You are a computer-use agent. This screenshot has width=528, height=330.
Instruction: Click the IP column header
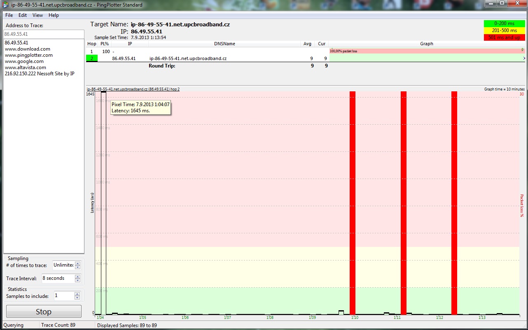click(130, 44)
